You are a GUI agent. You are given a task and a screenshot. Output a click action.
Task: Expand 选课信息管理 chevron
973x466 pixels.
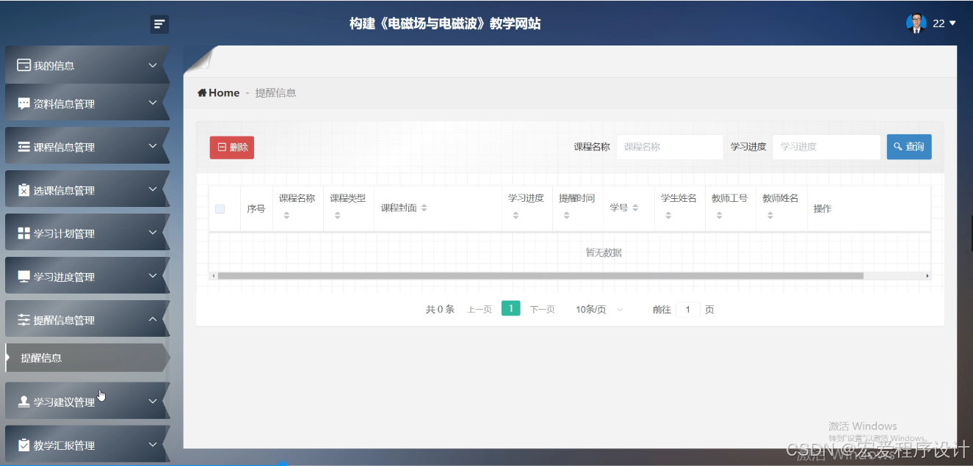point(153,189)
